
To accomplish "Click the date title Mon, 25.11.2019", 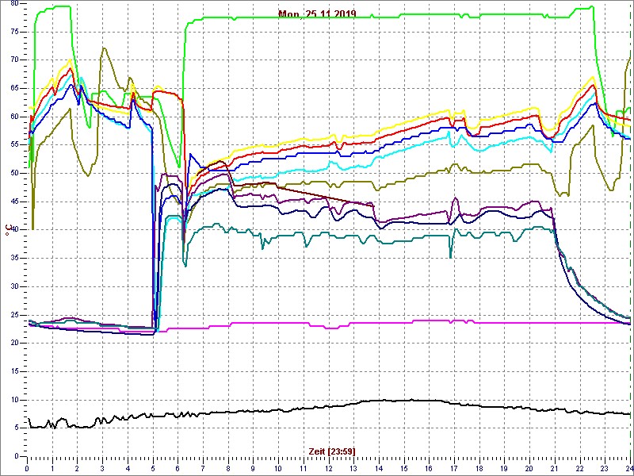I will [317, 14].
